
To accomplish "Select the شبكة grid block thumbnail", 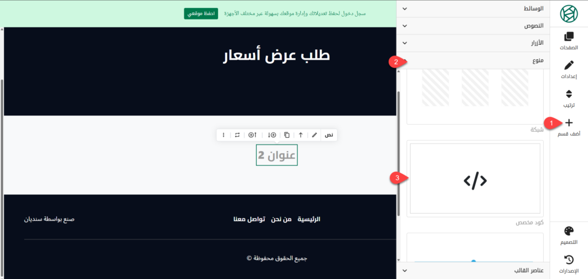I will [x=475, y=96].
